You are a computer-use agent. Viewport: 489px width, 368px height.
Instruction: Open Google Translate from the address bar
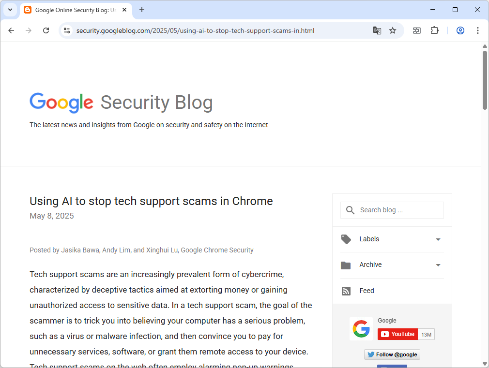pyautogui.click(x=377, y=30)
